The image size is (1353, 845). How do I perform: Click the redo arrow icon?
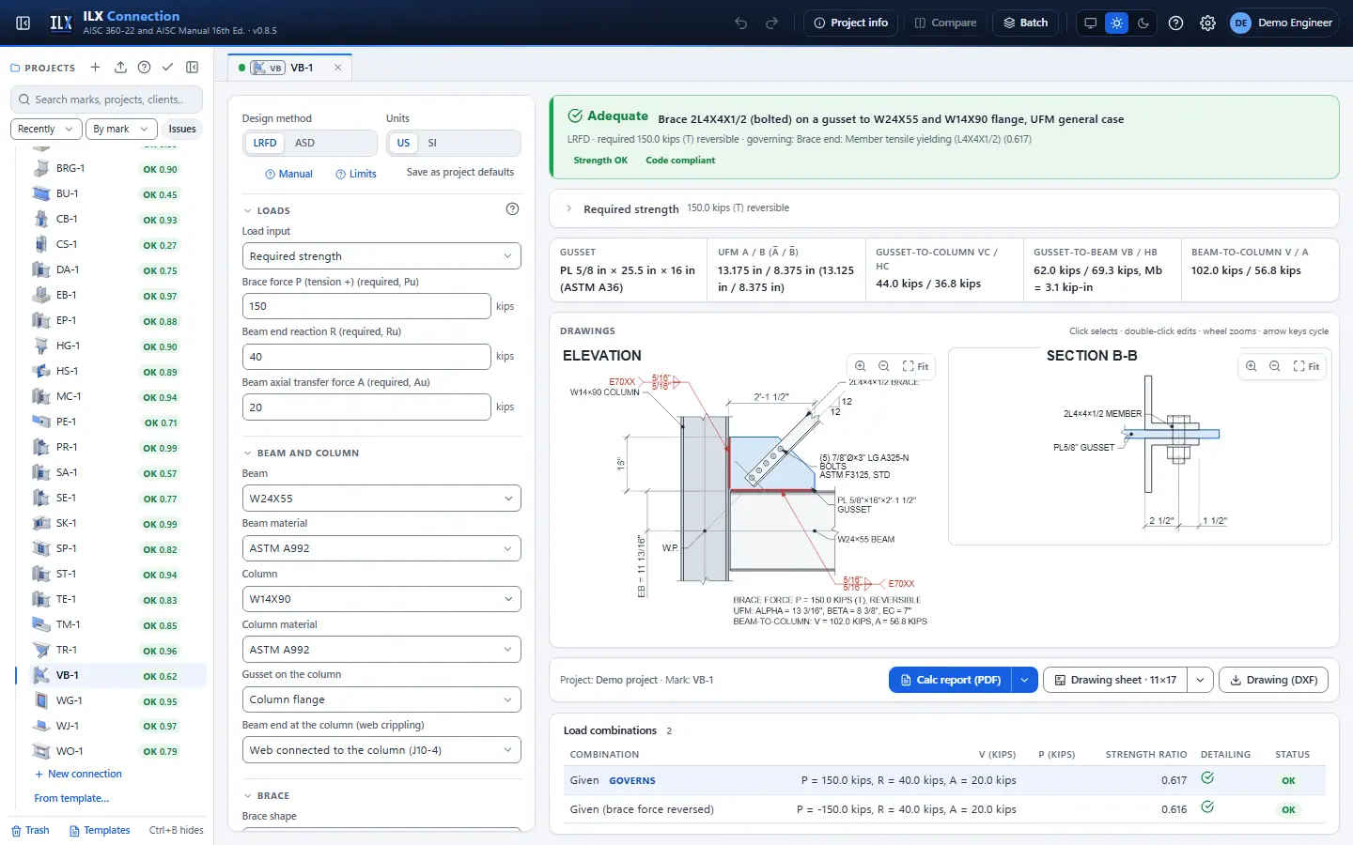[x=772, y=23]
